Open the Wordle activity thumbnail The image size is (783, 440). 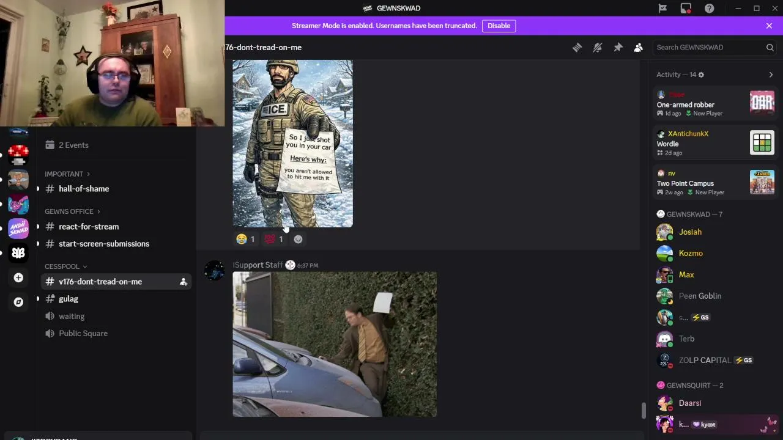pyautogui.click(x=762, y=142)
